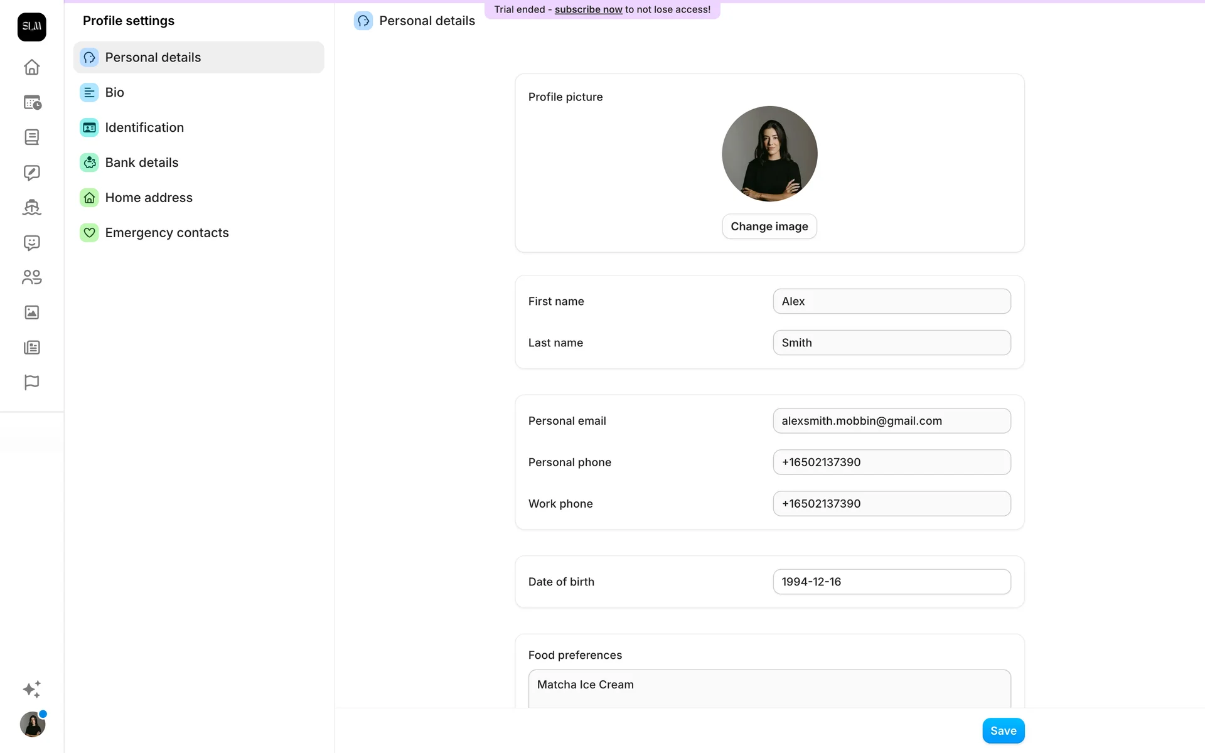The width and height of the screenshot is (1205, 753).
Task: Open the people team icon
Action: (x=31, y=277)
